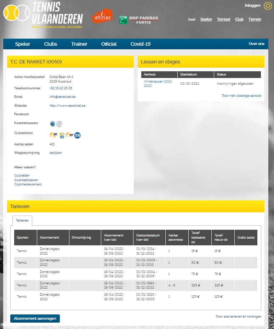
Task: Open the Trainer main menu
Action: (x=79, y=44)
